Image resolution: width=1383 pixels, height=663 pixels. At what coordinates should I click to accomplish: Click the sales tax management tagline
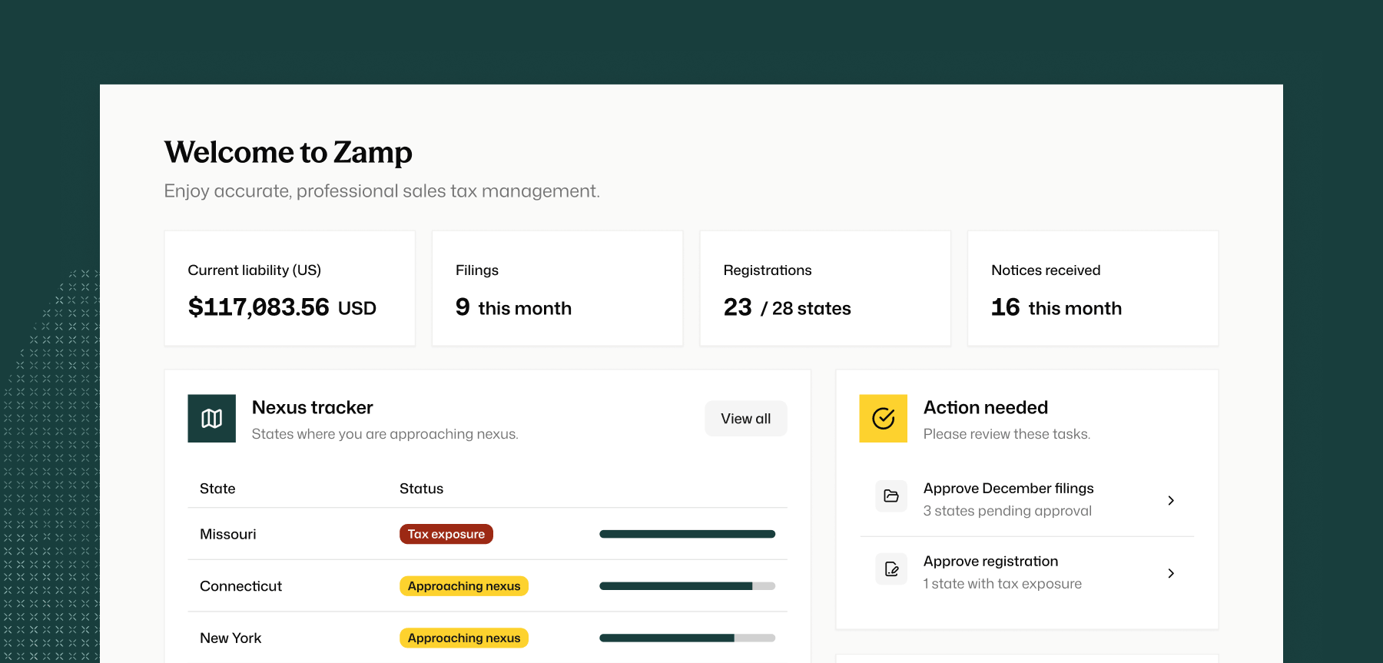(x=382, y=191)
